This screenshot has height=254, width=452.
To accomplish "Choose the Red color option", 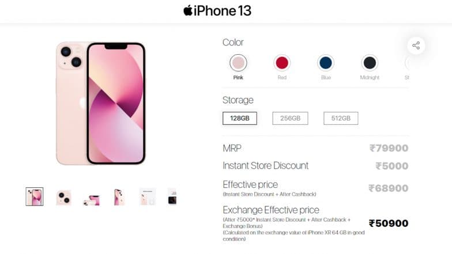I will click(282, 62).
